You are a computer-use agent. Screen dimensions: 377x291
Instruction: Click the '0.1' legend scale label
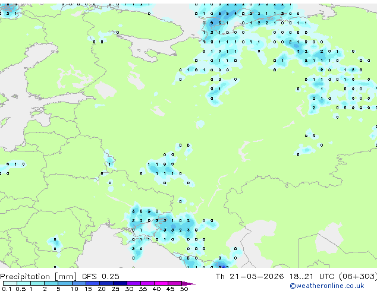click(7, 289)
